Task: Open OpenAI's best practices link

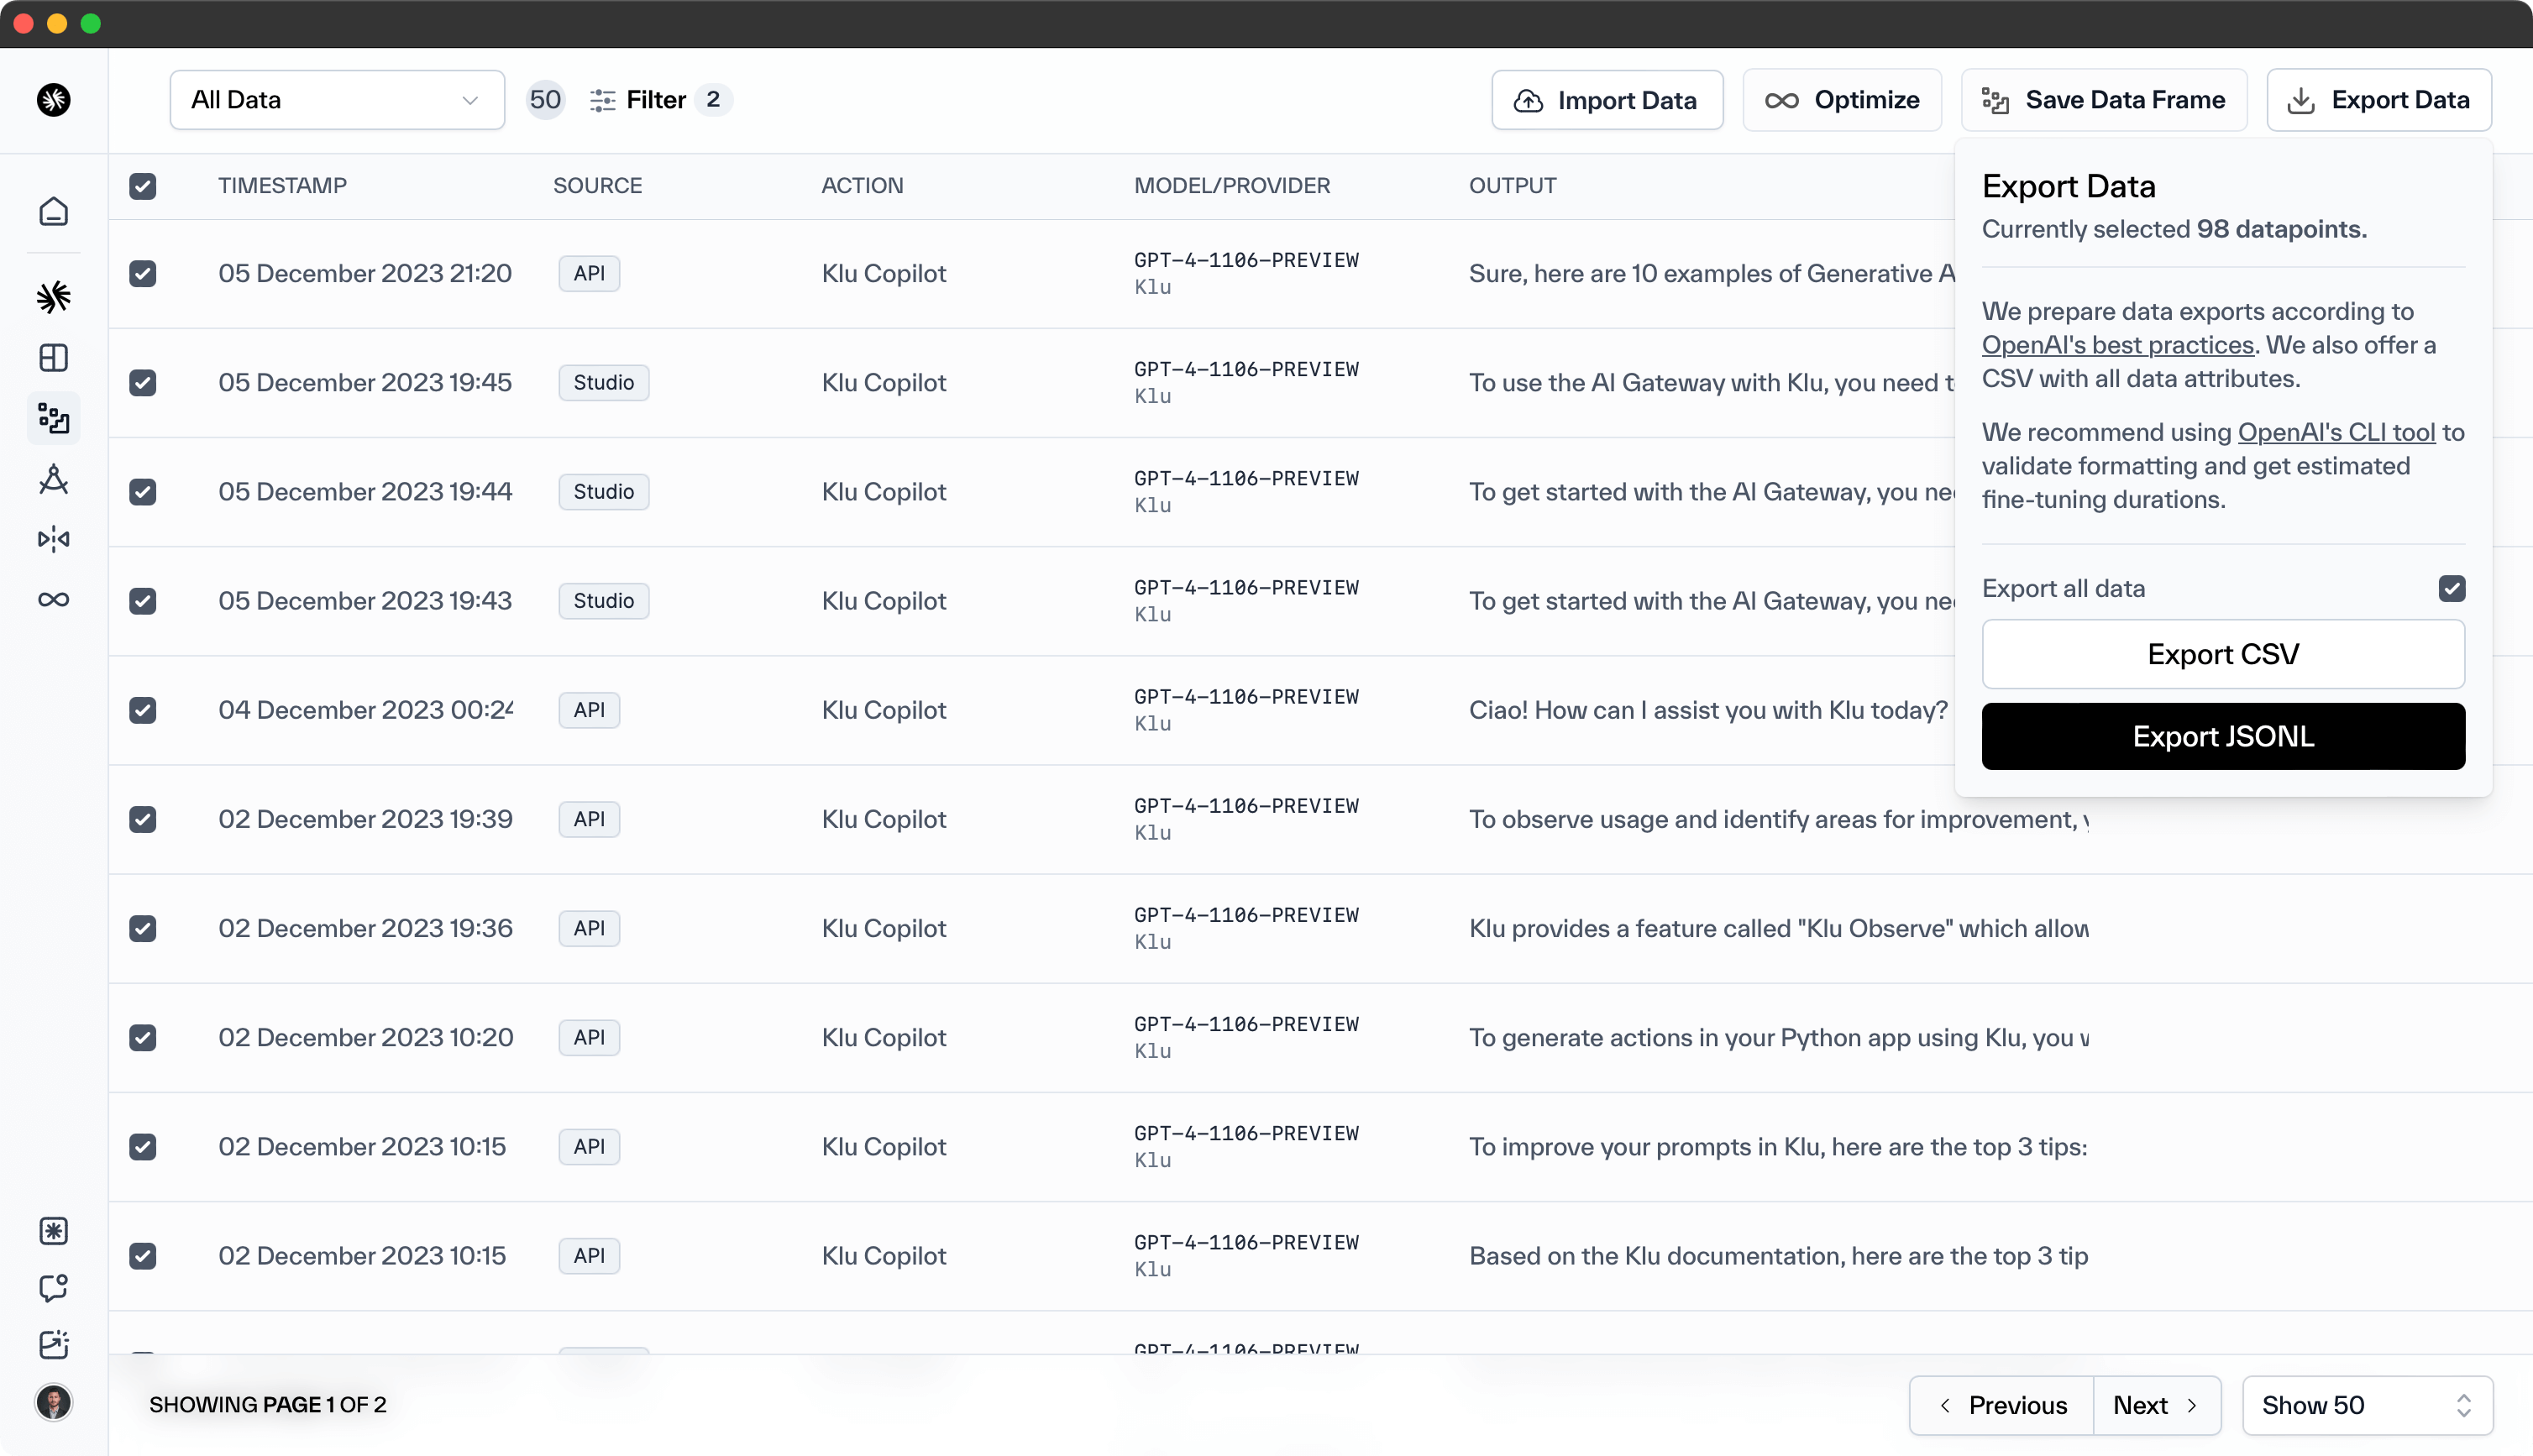Action: [2117, 345]
